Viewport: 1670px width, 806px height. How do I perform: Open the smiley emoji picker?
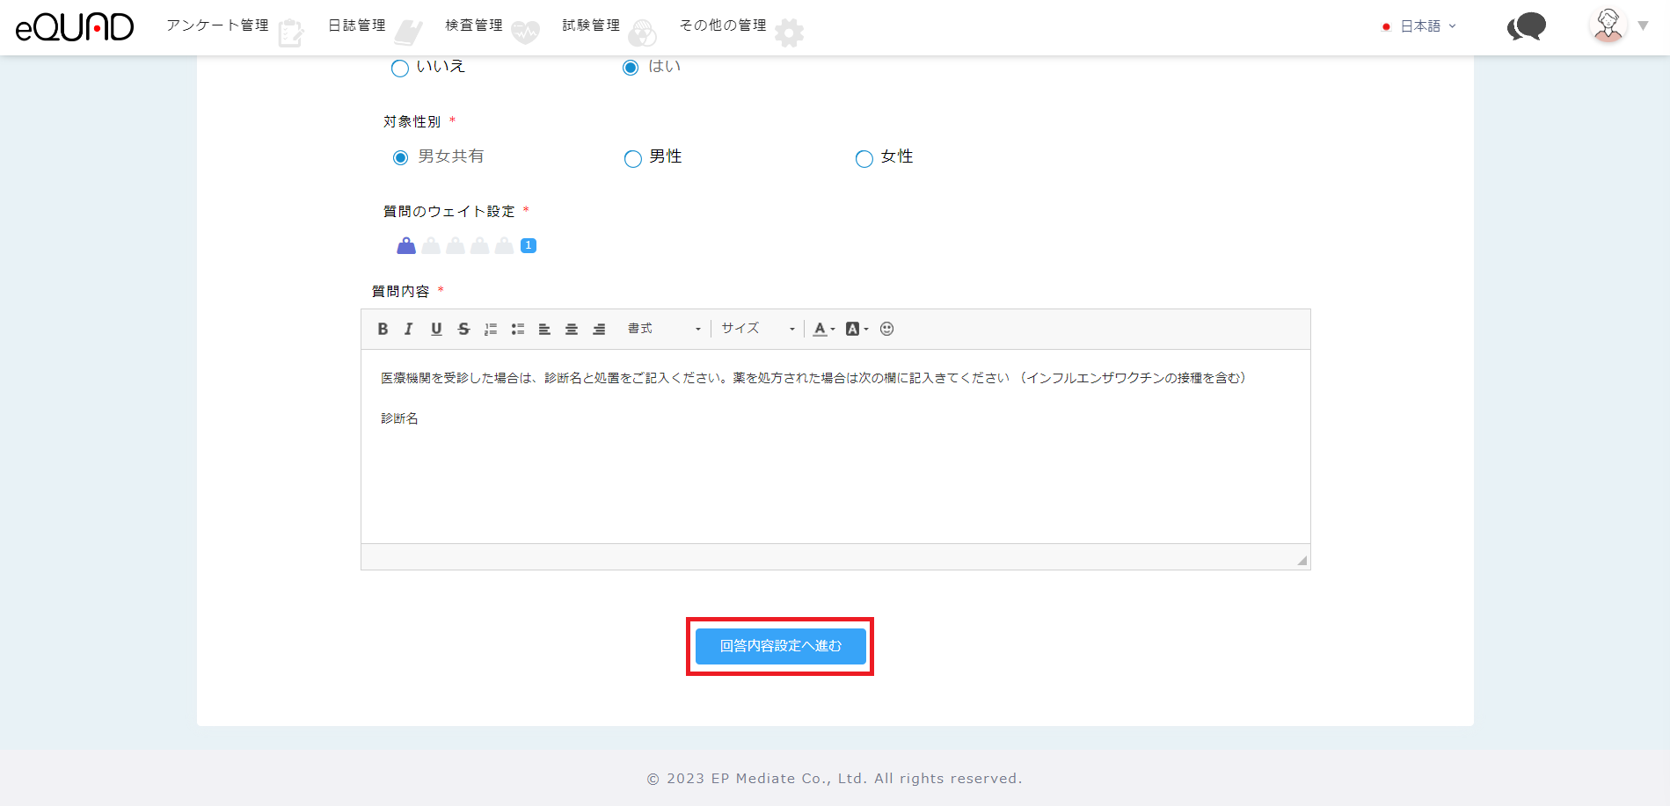(x=886, y=329)
